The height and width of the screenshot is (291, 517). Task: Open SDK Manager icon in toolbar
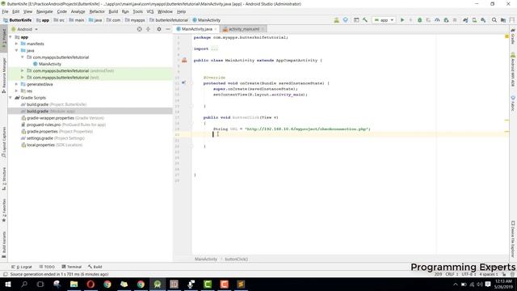(x=483, y=20)
